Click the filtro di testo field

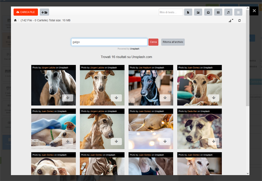(x=171, y=12)
